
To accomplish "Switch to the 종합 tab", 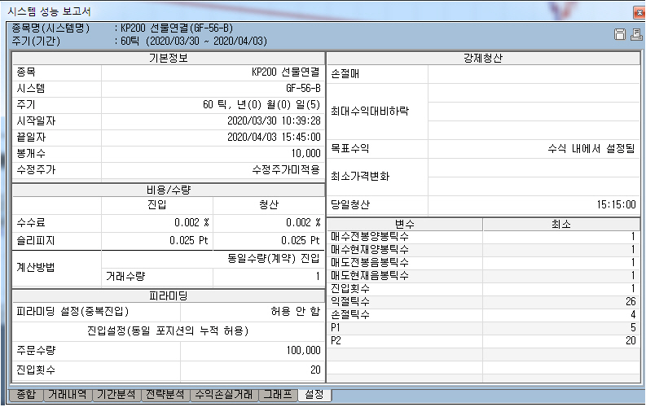I will [26, 395].
